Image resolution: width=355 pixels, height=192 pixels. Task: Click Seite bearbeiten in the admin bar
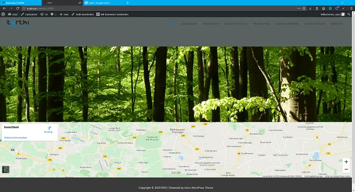click(x=82, y=14)
